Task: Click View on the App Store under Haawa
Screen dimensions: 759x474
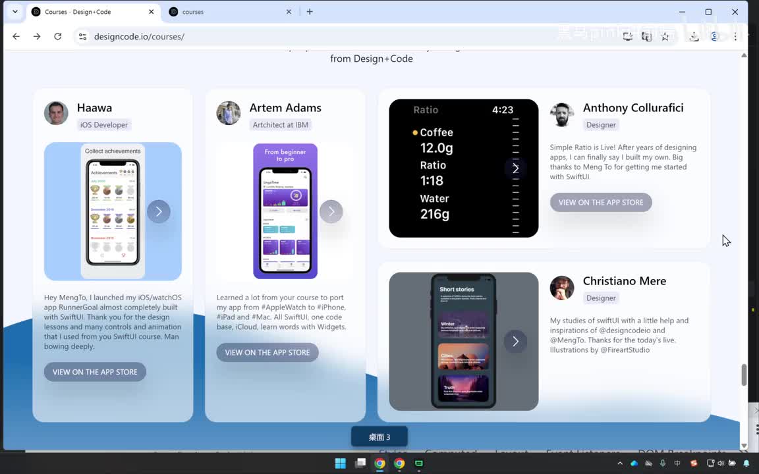Action: pyautogui.click(x=95, y=372)
